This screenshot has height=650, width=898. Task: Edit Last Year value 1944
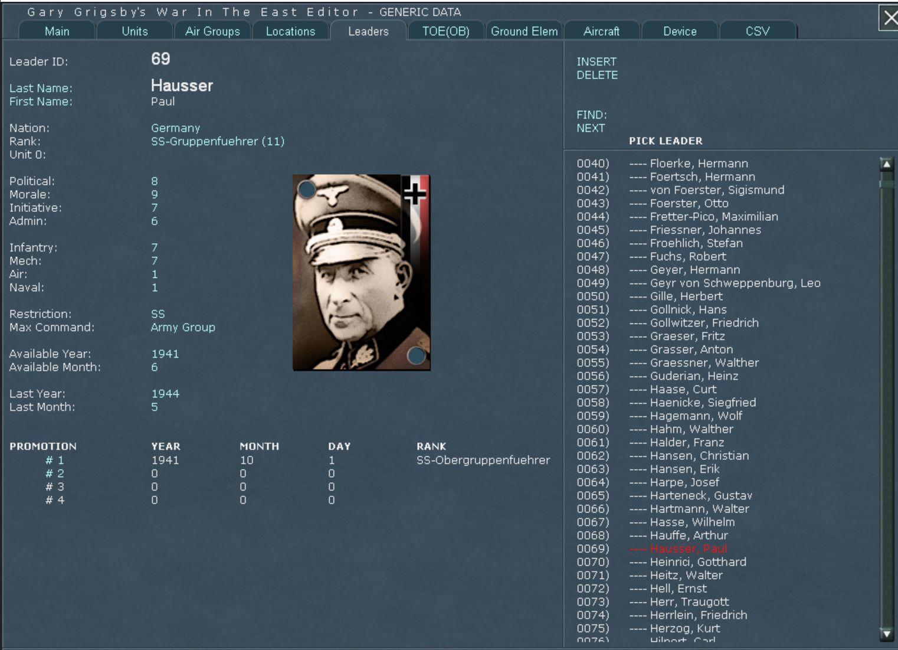pos(165,394)
